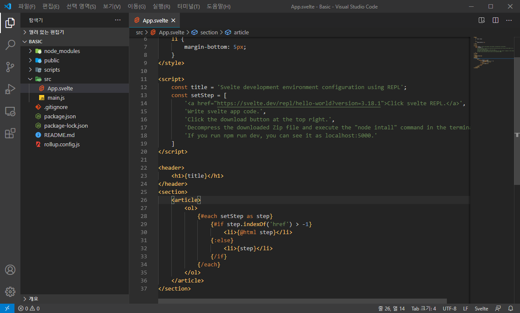Click line number 26 in the gutter

[x=143, y=200]
